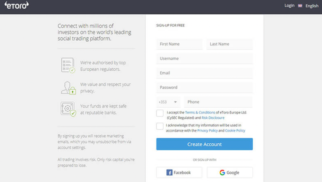Open the Cookie Policy link
322x182 pixels.
click(x=235, y=131)
